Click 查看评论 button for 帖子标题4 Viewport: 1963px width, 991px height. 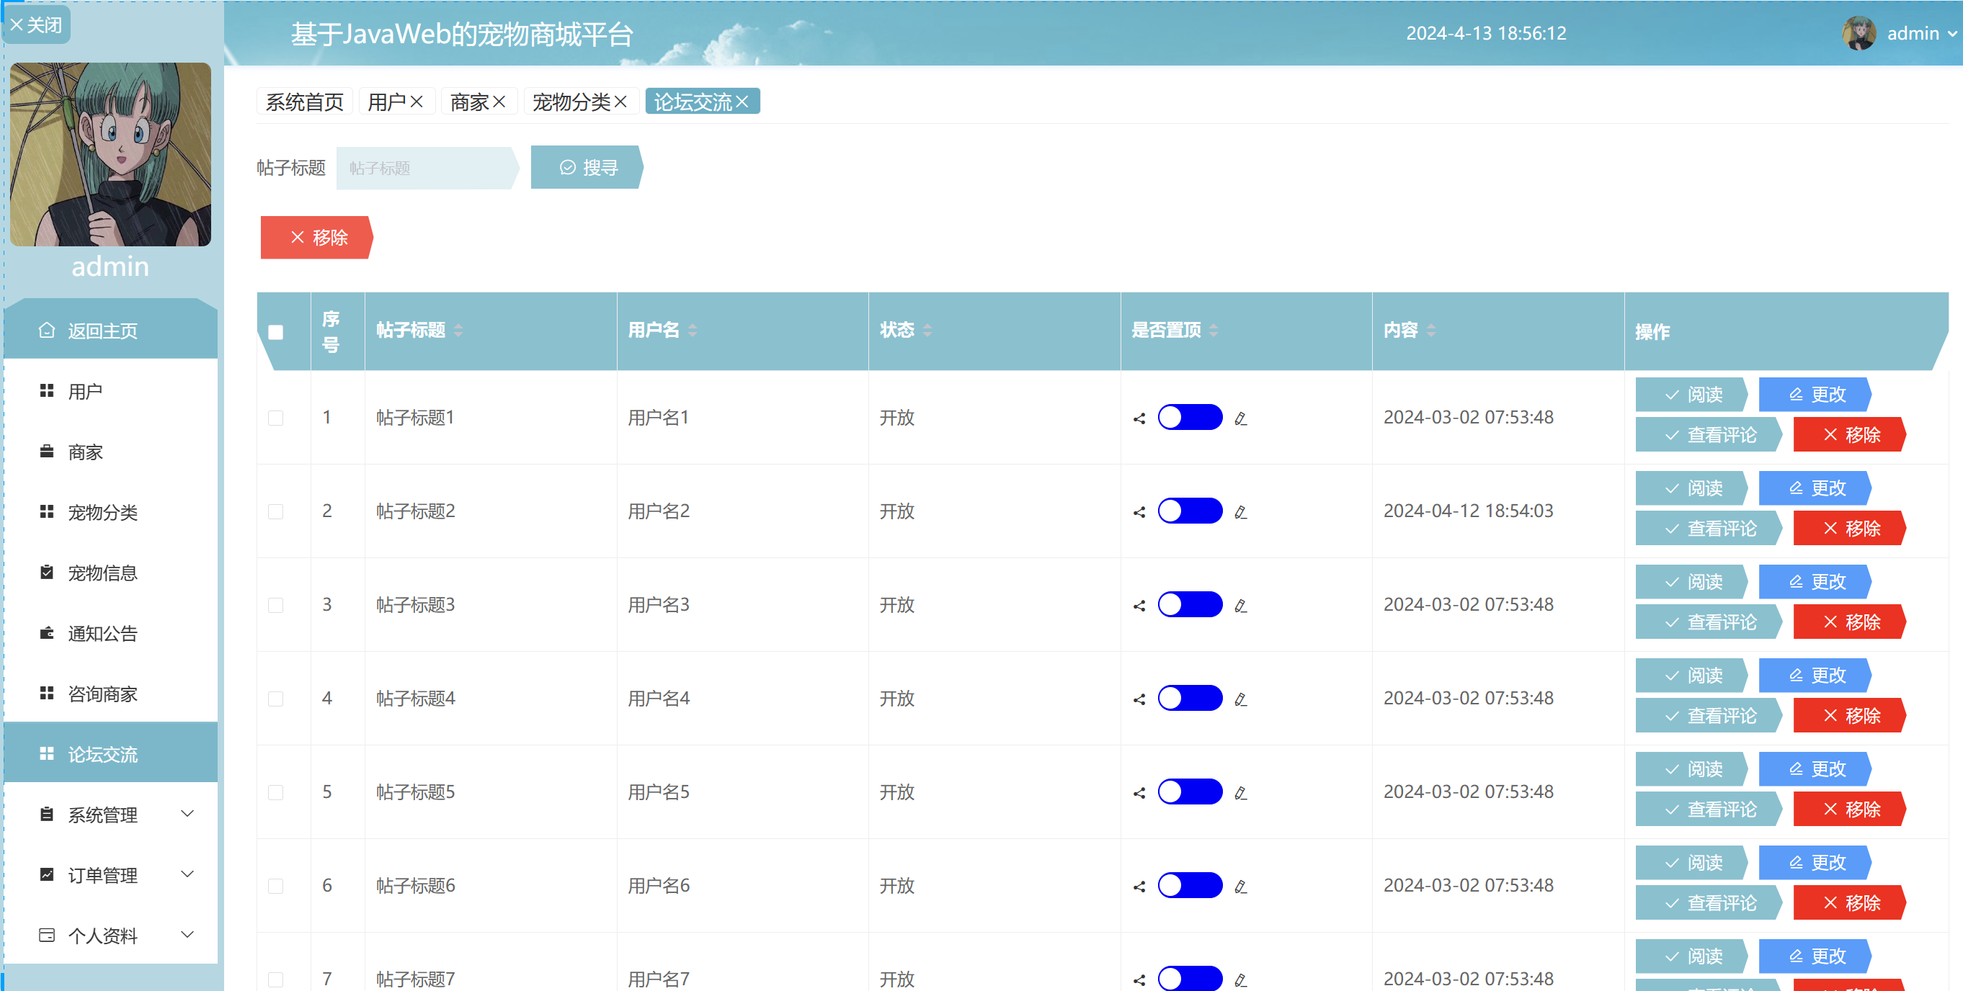(x=1709, y=715)
